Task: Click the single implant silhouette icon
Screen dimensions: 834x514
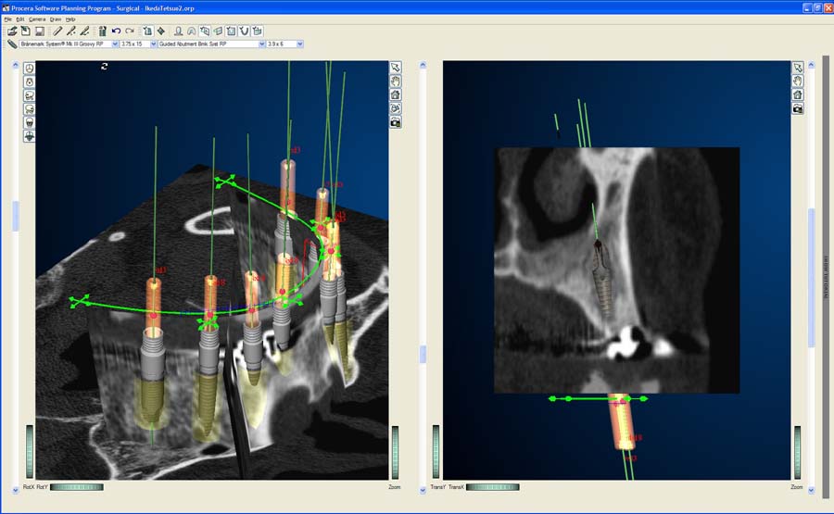Action: pyautogui.click(x=179, y=31)
